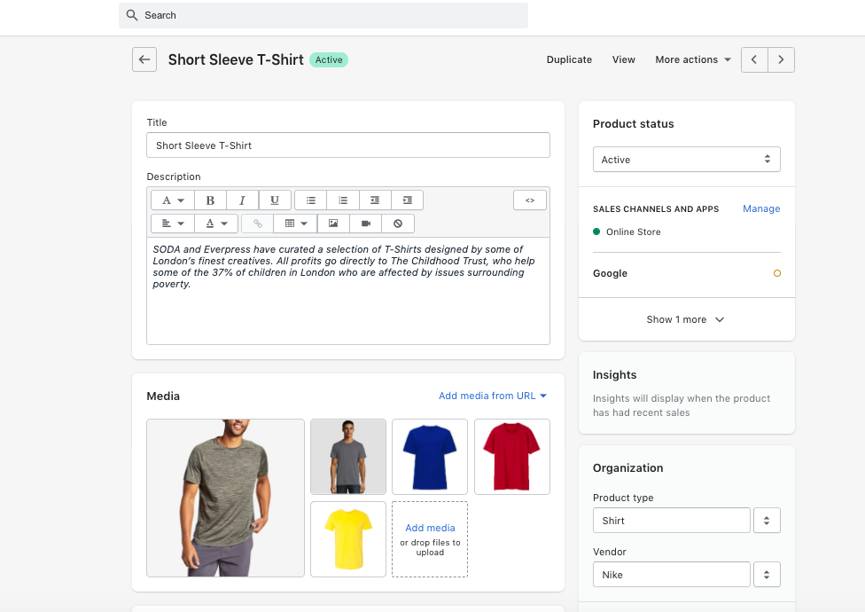Open Add media from URL dropdown
The height and width of the screenshot is (612, 865).
[493, 396]
